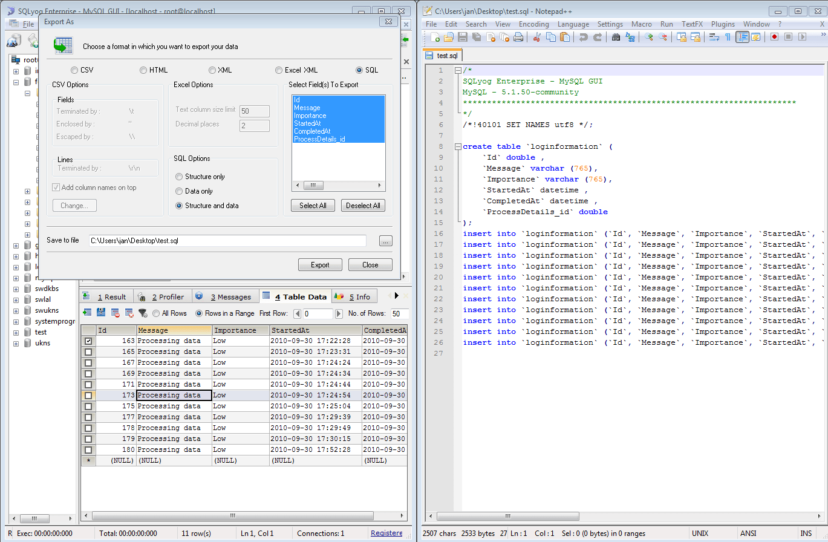Select the Excel XML export format radio

296,70
